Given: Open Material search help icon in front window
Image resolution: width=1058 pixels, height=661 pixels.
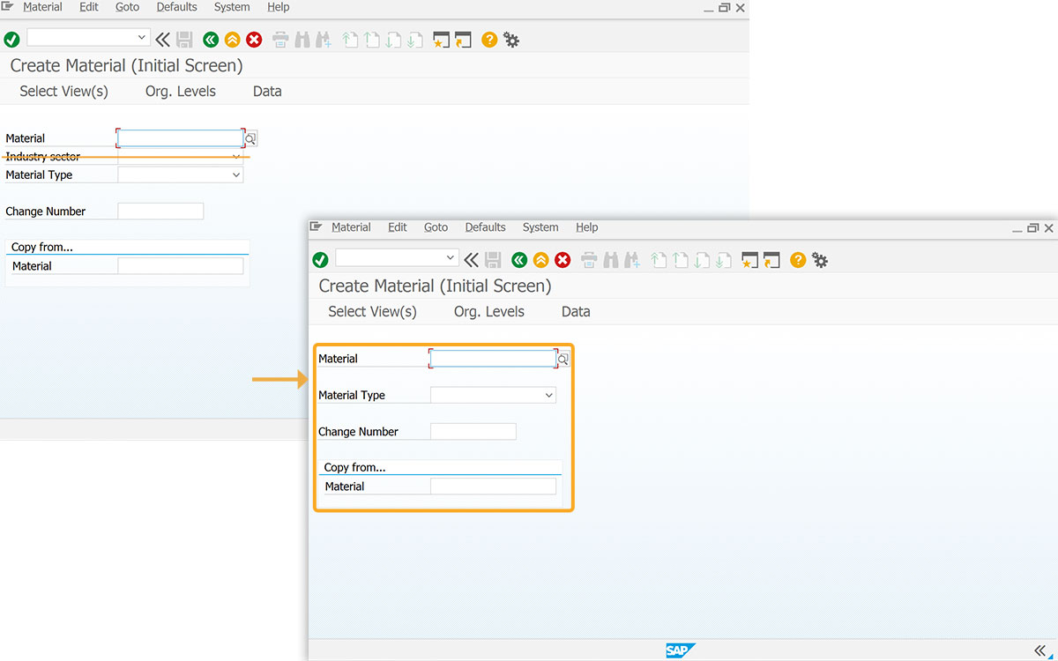Looking at the screenshot, I should (563, 359).
